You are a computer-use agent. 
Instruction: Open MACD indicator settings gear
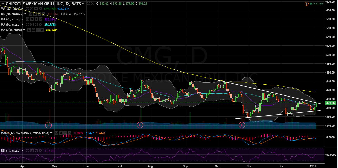(61, 133)
